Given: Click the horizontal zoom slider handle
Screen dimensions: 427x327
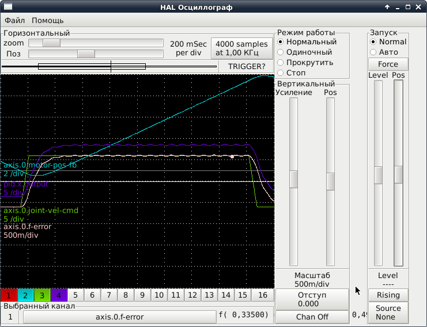Looking at the screenshot, I should point(51,43).
